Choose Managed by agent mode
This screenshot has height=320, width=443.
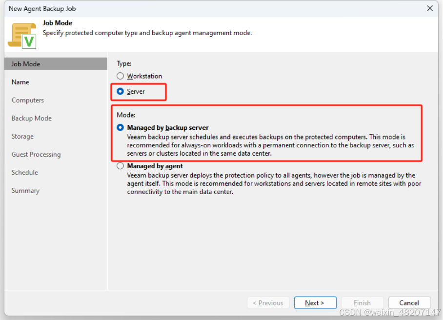120,166
